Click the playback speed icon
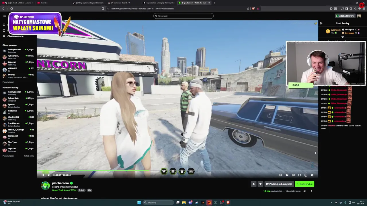Image resolution: width=367 pixels, height=206 pixels. (306, 175)
